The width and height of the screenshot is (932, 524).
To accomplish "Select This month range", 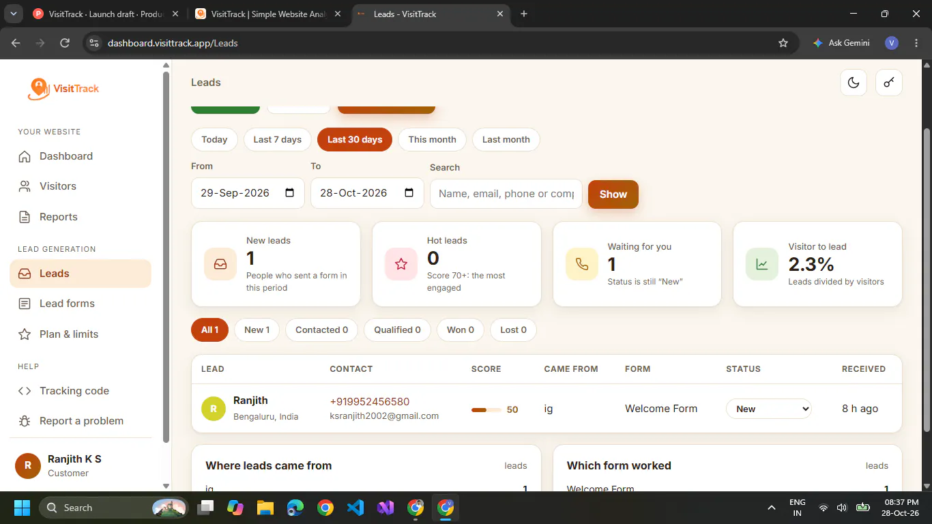I will click(x=432, y=139).
